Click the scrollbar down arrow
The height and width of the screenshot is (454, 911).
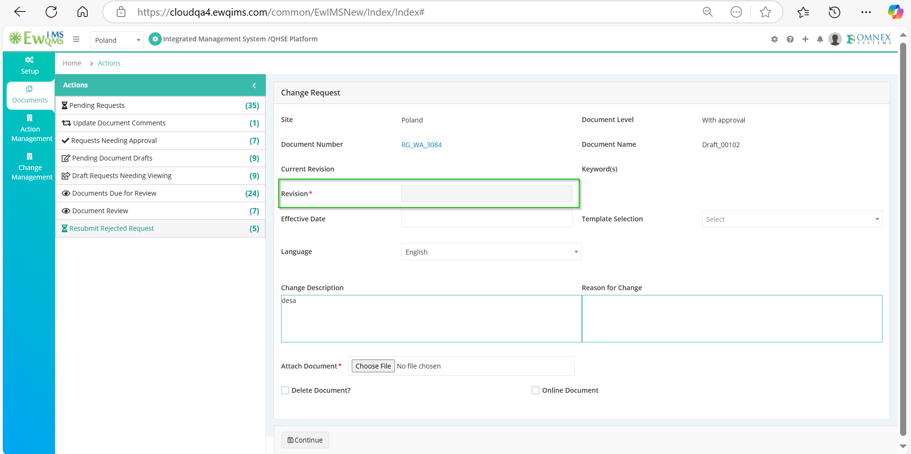903,446
